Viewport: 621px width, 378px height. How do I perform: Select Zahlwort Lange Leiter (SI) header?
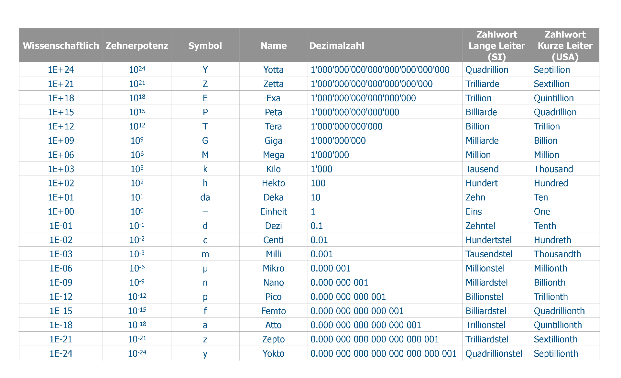pyautogui.click(x=496, y=46)
